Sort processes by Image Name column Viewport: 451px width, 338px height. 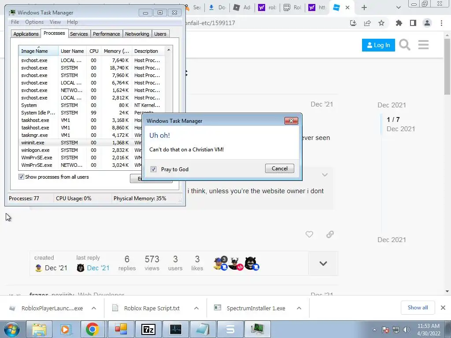(x=39, y=51)
